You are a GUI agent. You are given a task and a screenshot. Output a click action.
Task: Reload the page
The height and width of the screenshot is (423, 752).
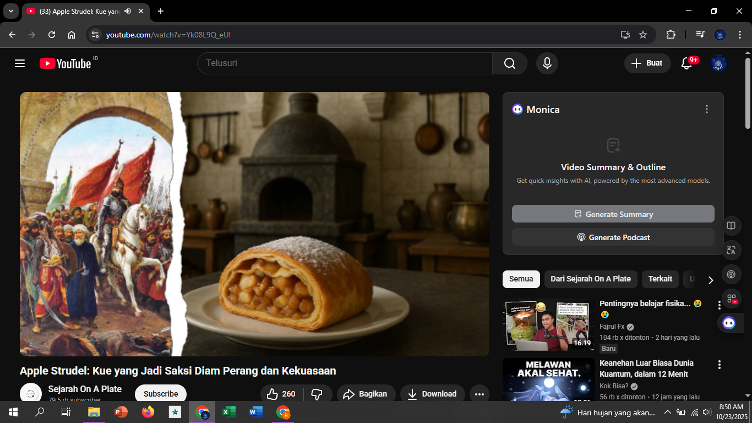tap(52, 35)
